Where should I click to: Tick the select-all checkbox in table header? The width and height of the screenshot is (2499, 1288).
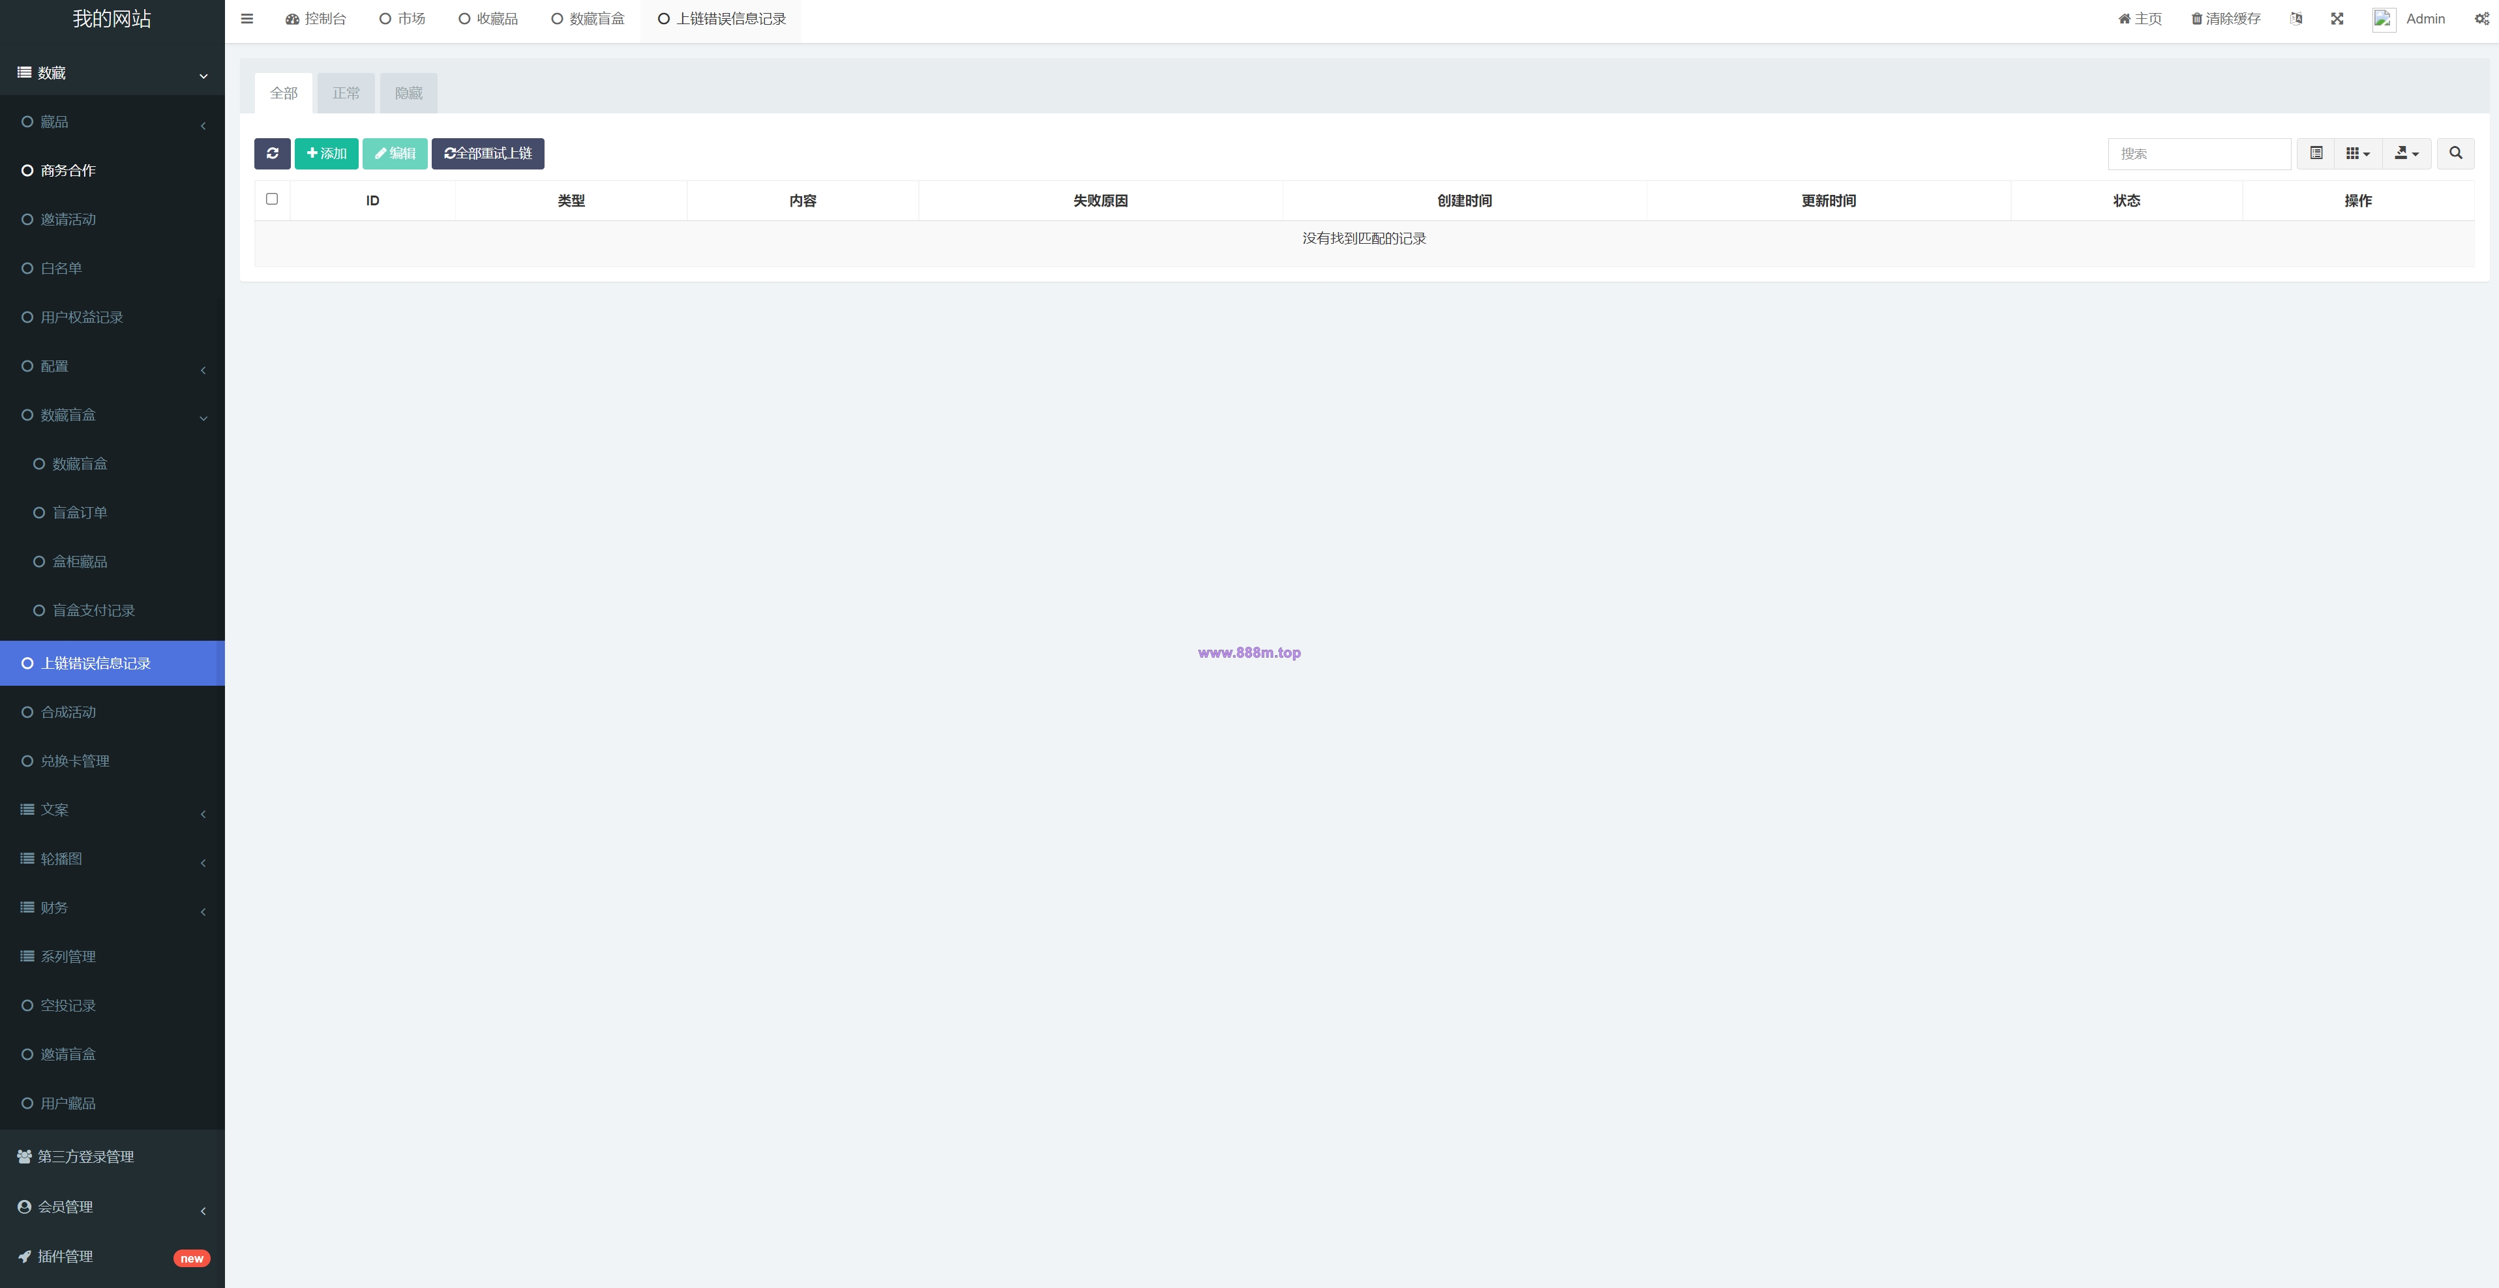(x=272, y=199)
